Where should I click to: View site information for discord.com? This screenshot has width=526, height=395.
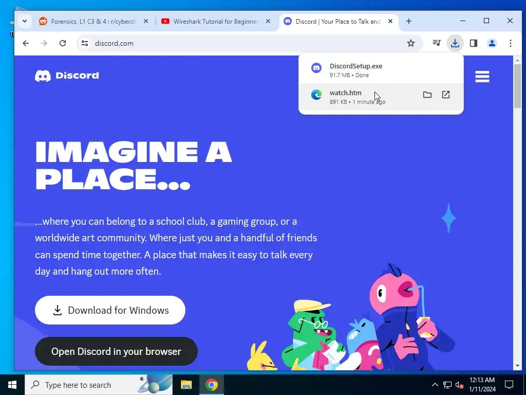[x=85, y=43]
